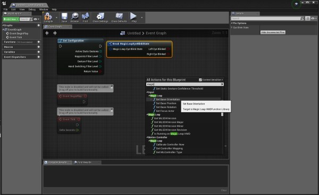Start Play in editor
This screenshot has width=319, height=195.
click(x=133, y=17)
